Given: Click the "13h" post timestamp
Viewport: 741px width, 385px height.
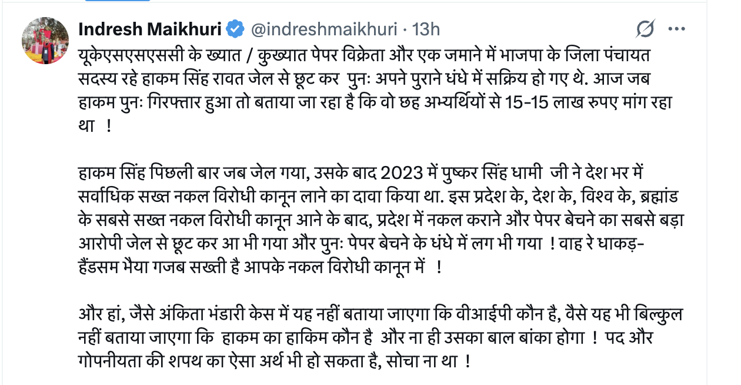Looking at the screenshot, I should point(426,28).
